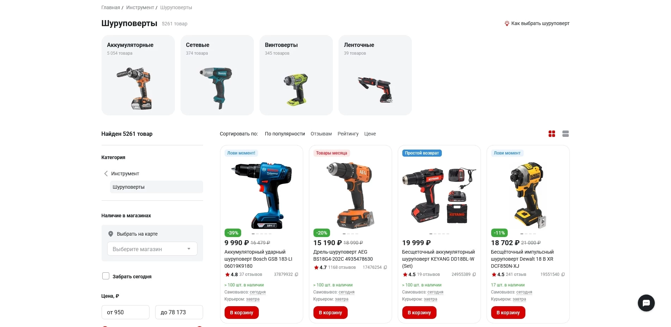Sort products by 'Цене'

point(370,134)
